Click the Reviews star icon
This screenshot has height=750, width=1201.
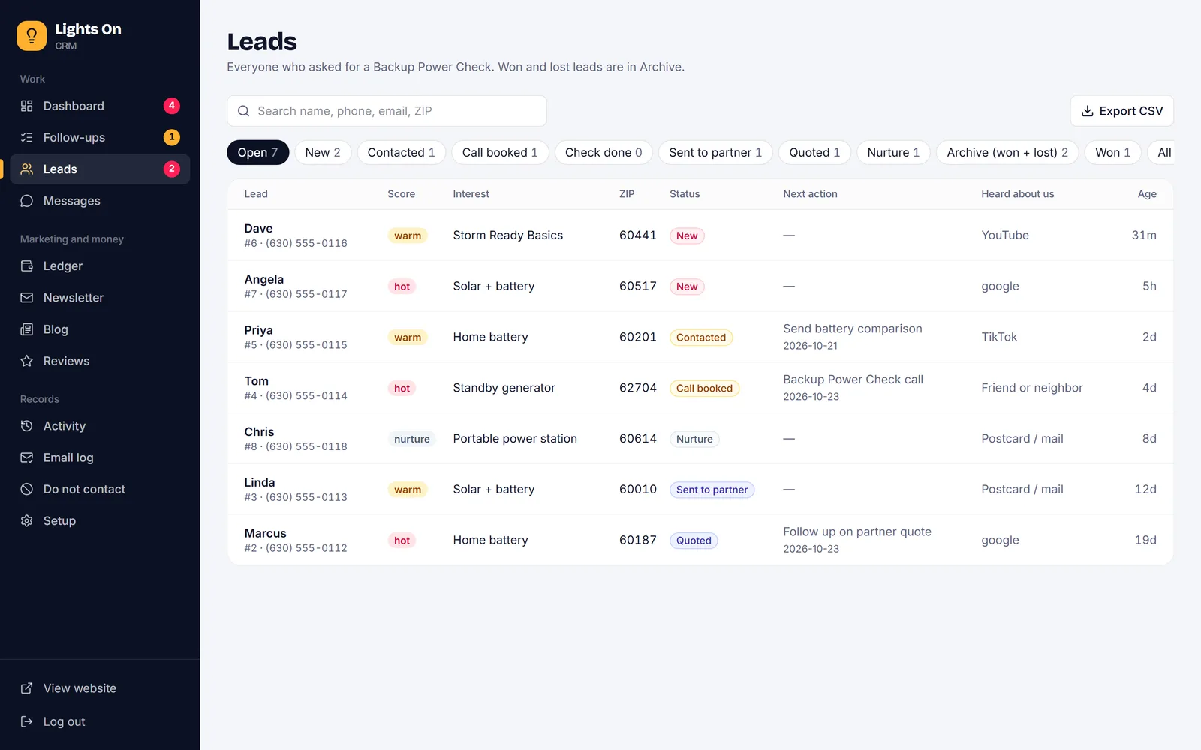click(27, 361)
